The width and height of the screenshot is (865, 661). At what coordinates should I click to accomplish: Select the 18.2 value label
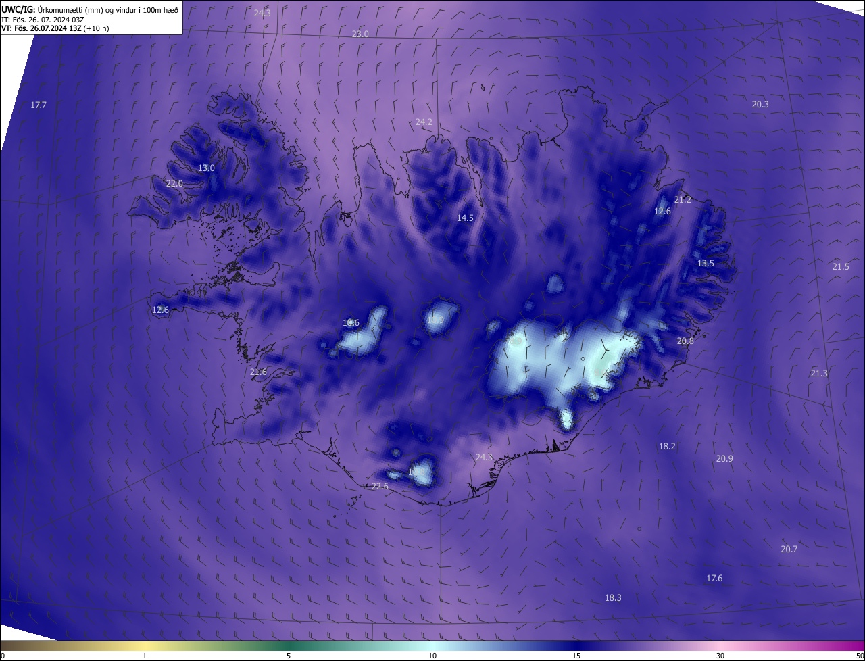coord(667,447)
